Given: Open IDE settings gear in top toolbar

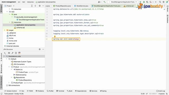Looking at the screenshot, I should [x=163, y=2].
